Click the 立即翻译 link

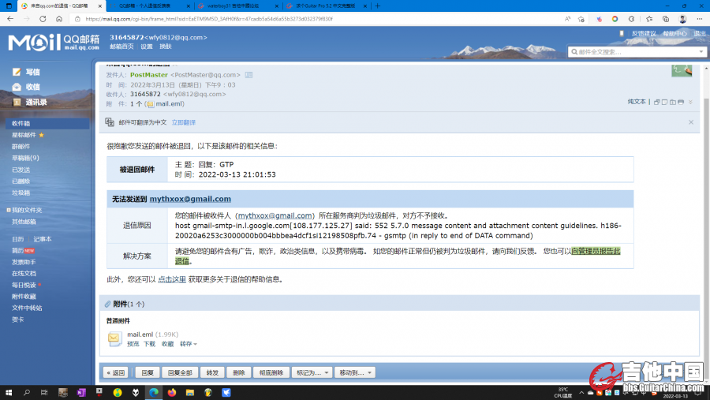click(183, 122)
